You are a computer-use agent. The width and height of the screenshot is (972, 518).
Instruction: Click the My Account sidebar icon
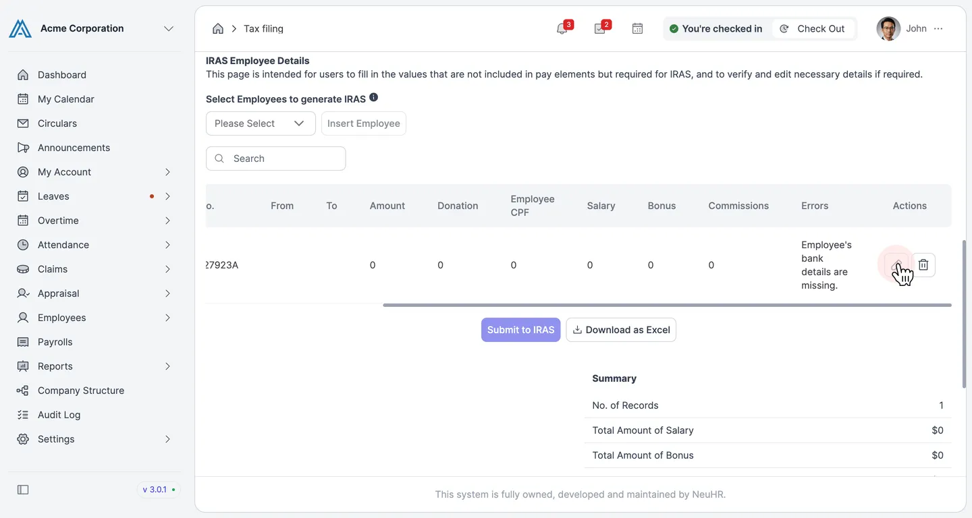click(x=23, y=172)
